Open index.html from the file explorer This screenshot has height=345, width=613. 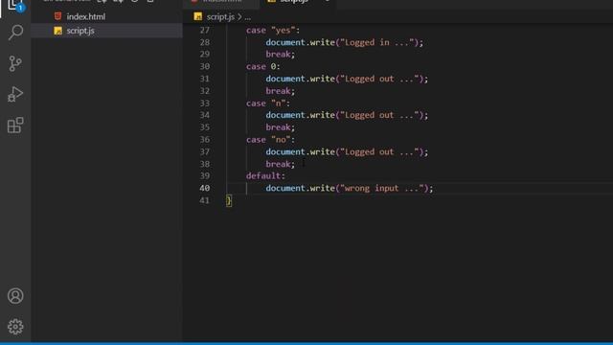pos(85,16)
